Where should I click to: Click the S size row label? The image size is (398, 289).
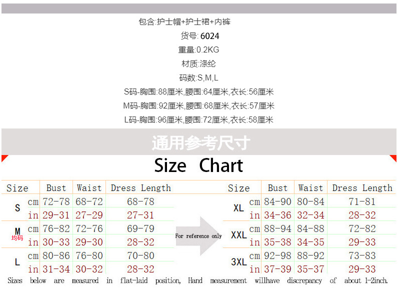coord(17,208)
